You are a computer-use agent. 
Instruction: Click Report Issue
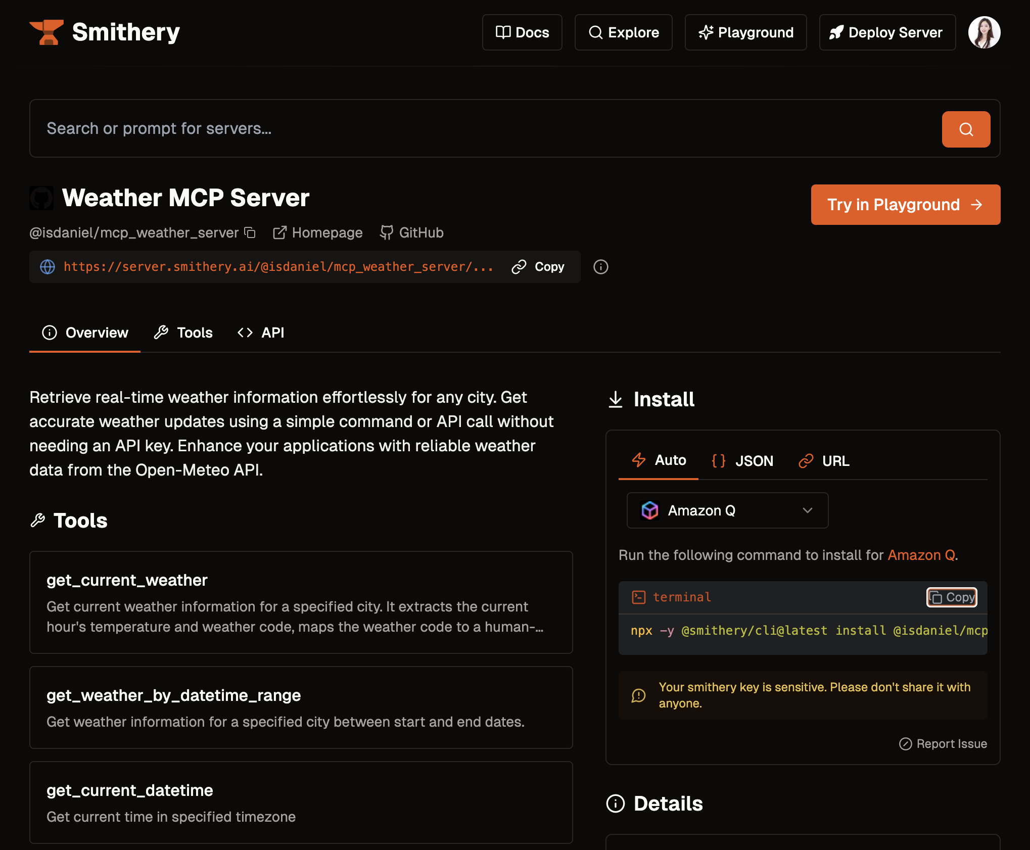[943, 744]
